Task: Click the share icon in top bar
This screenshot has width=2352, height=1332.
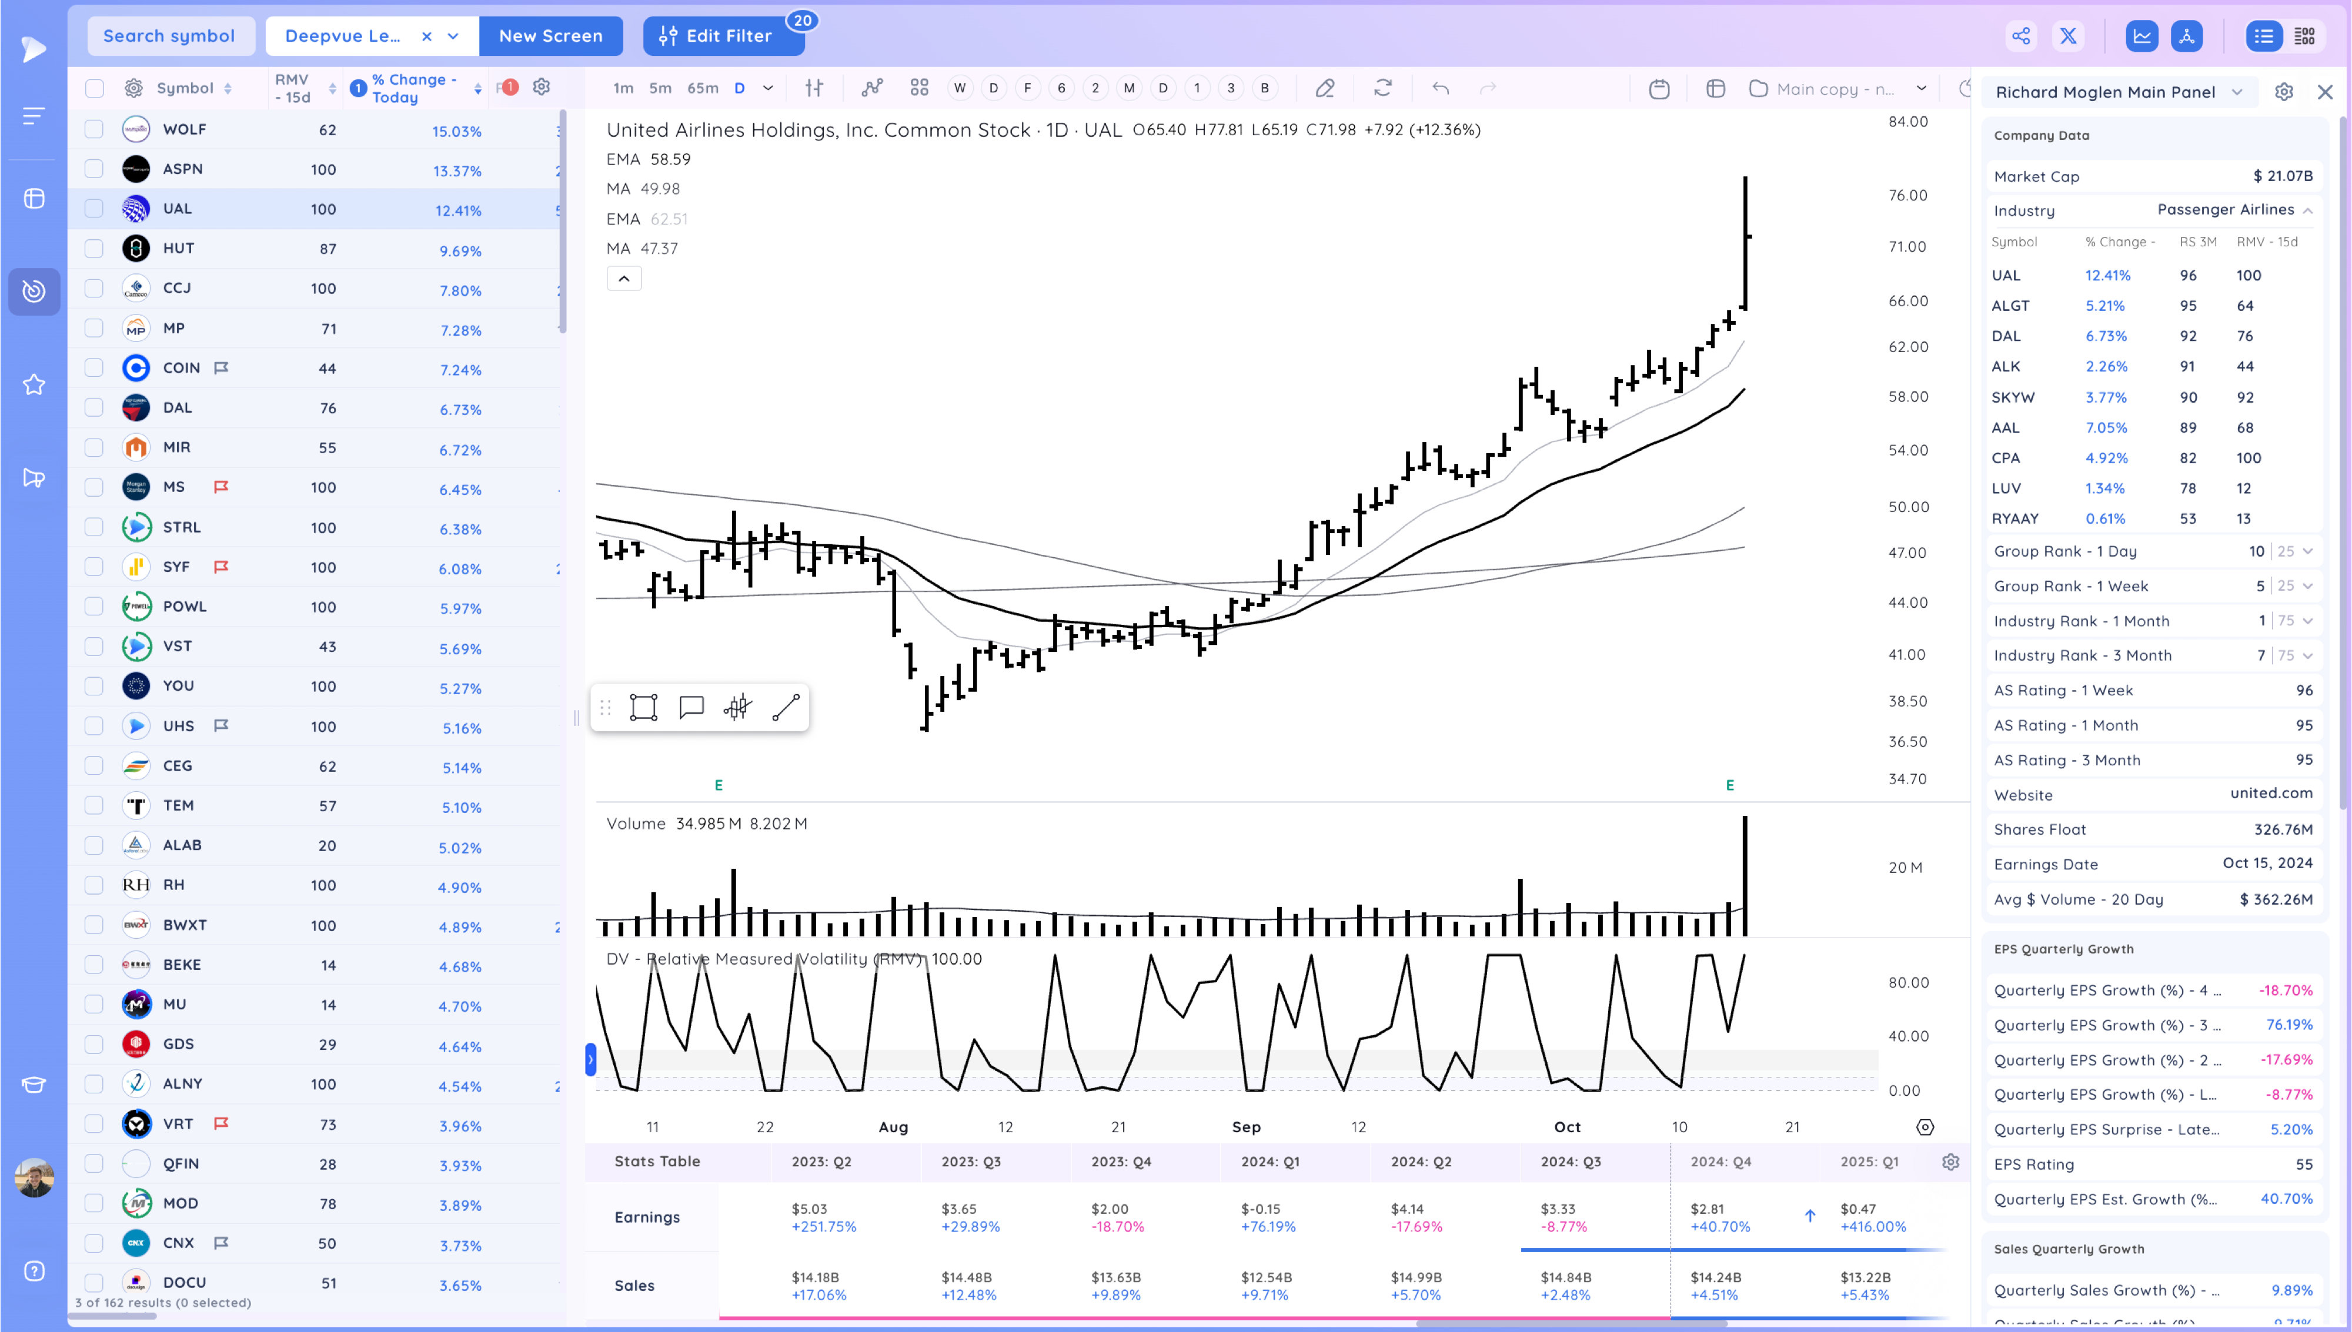Action: [2021, 36]
